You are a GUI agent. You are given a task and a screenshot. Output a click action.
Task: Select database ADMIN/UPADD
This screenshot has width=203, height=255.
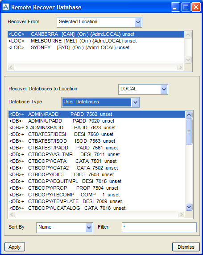(x=97, y=121)
